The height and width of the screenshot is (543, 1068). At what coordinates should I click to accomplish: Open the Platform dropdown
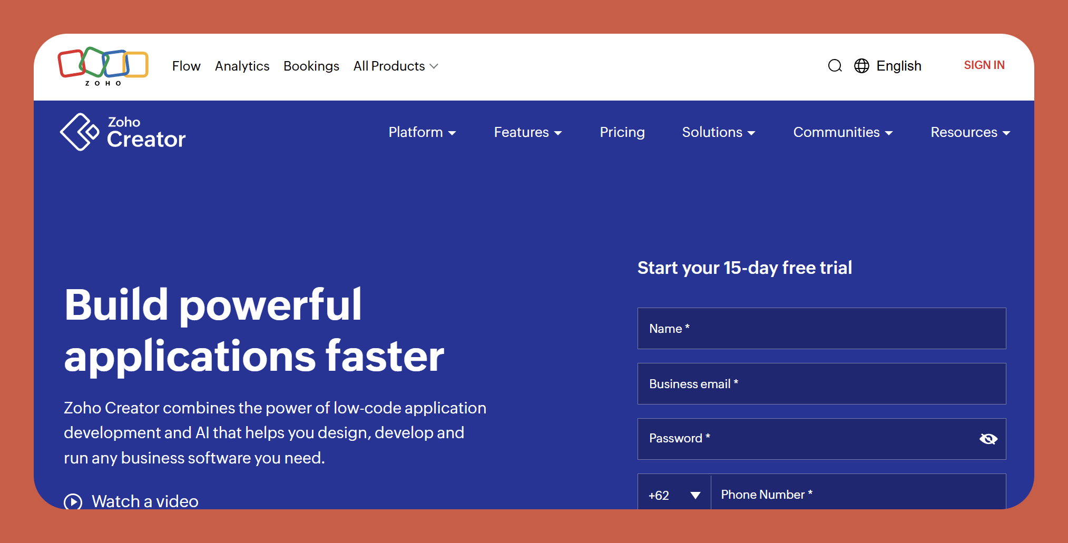click(422, 132)
